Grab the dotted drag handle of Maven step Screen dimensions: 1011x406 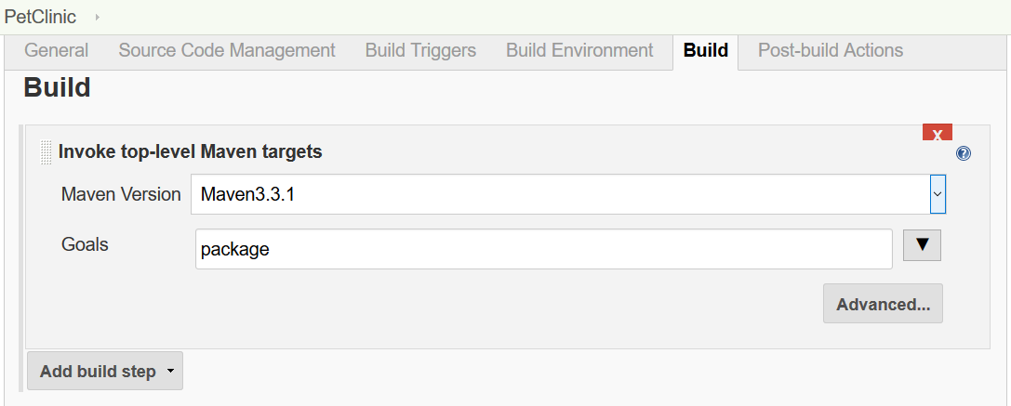click(46, 152)
